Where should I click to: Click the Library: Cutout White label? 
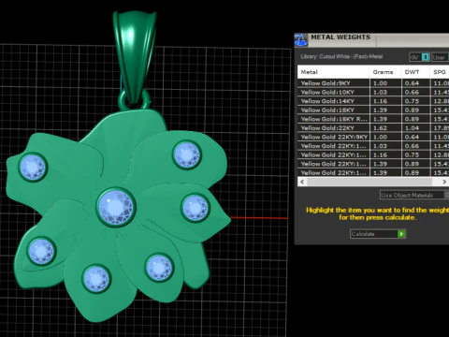pos(341,57)
